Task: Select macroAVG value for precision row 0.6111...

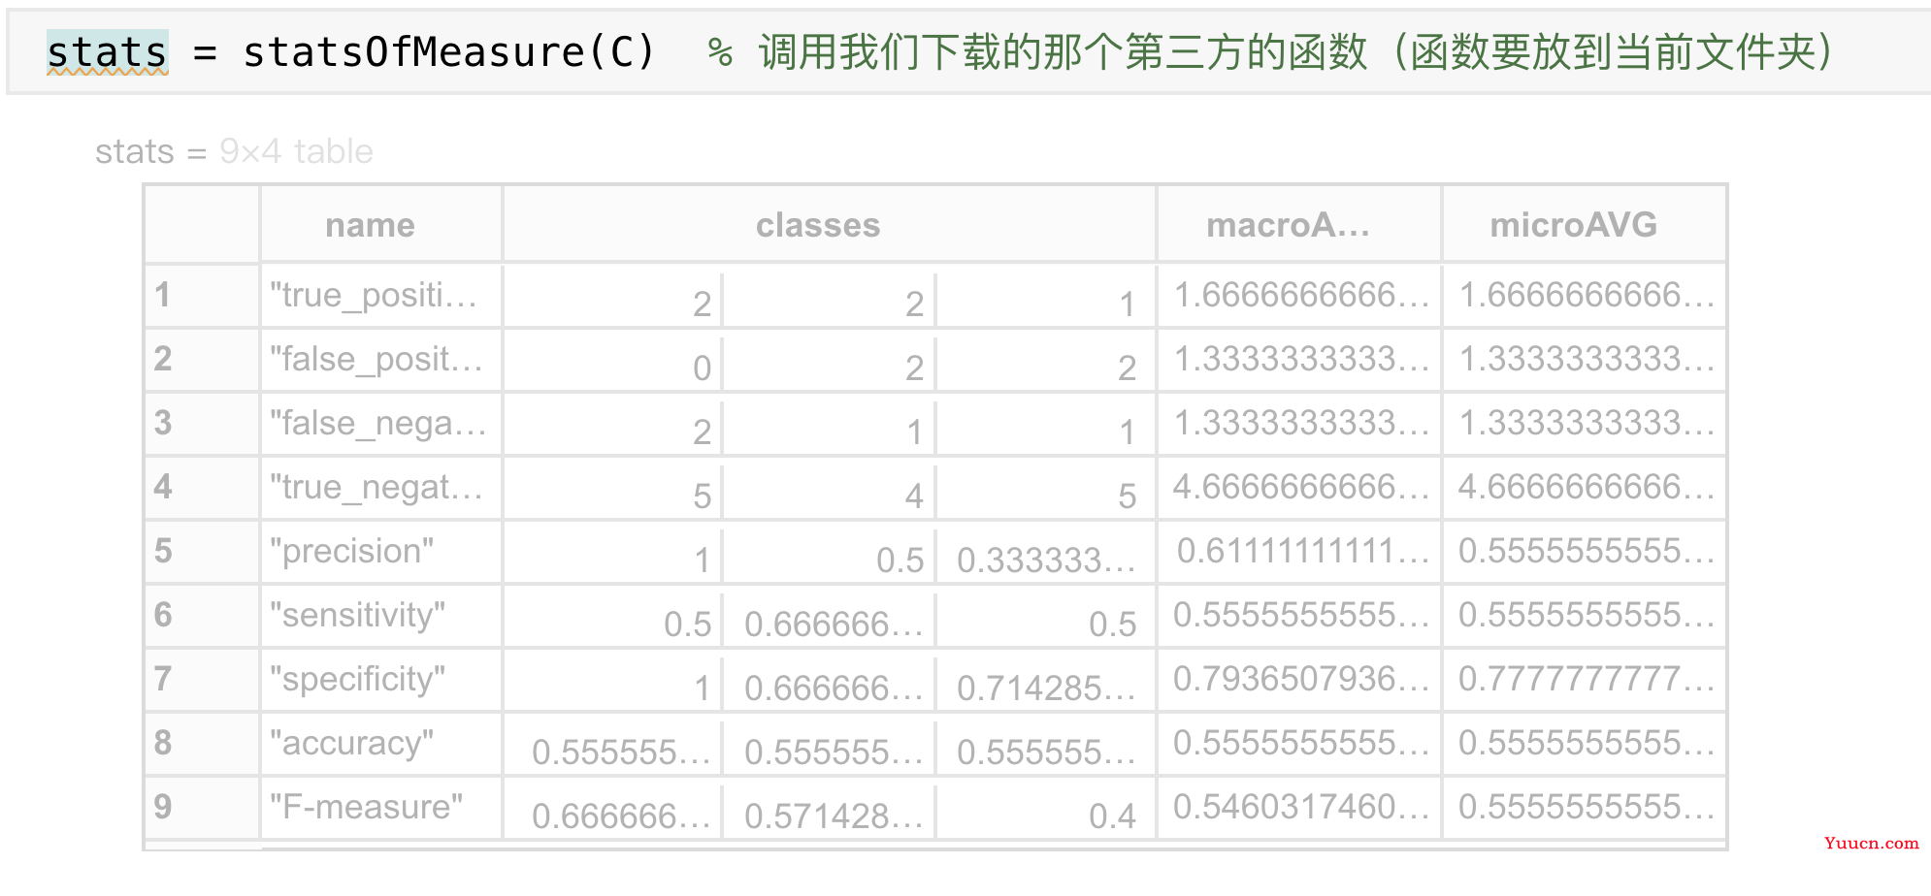Action: point(1299,551)
